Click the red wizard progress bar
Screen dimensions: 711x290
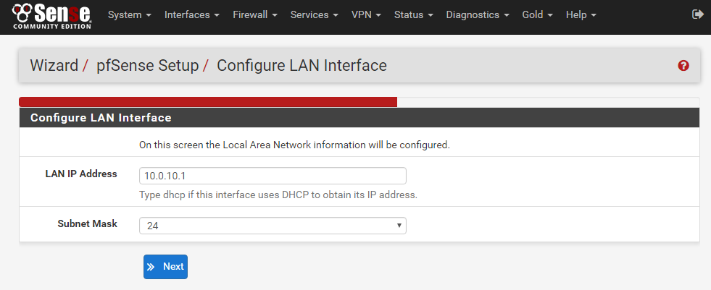tap(208, 102)
